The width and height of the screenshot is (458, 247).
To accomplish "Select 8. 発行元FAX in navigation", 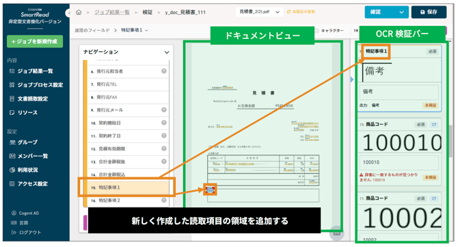I will coord(129,97).
